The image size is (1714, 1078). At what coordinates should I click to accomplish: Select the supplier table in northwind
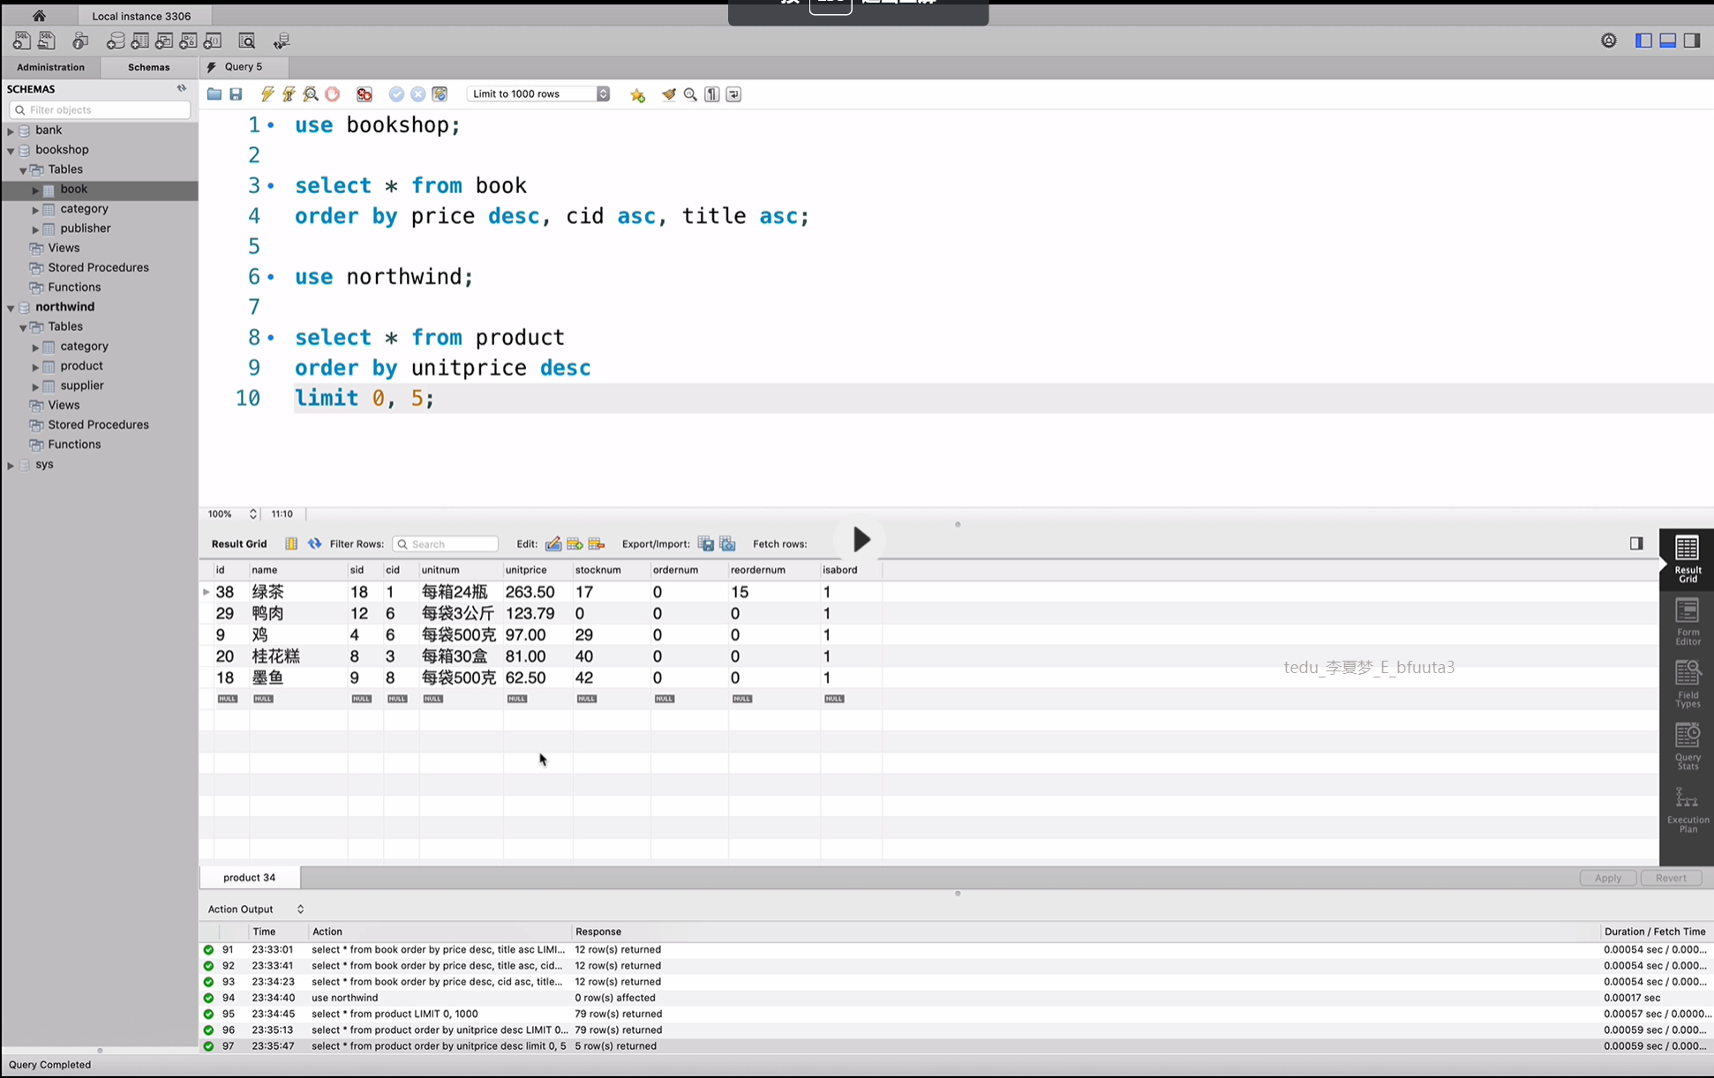[82, 386]
